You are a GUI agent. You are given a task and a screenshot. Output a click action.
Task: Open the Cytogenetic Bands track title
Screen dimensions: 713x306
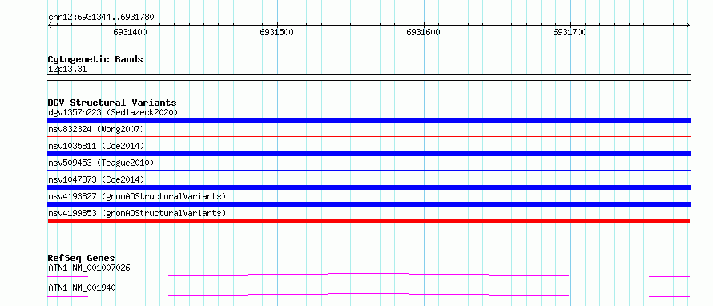coord(95,59)
